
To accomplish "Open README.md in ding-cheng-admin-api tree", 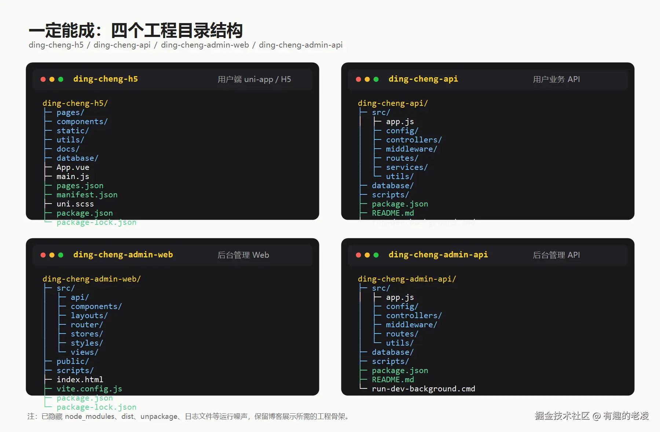I will (393, 380).
